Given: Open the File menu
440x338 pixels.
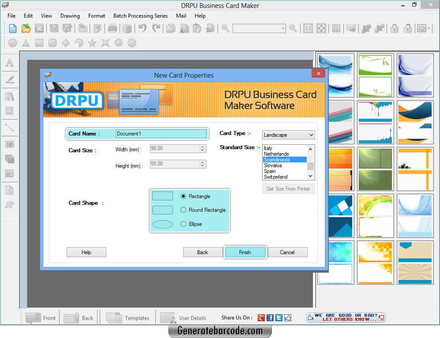Looking at the screenshot, I should 11,16.
